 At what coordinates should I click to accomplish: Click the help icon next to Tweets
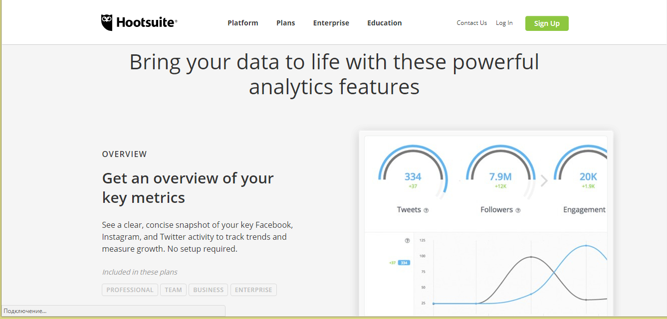pos(426,210)
